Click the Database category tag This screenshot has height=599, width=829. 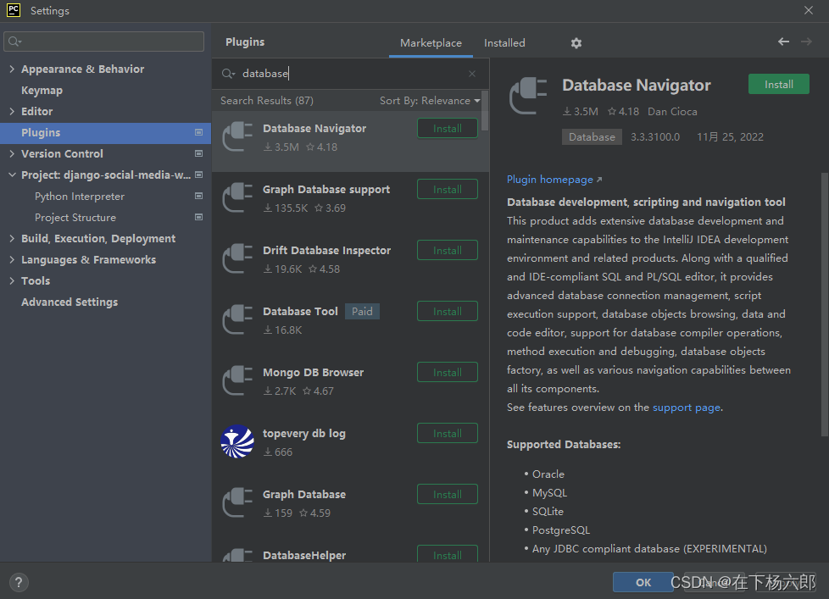coord(592,136)
